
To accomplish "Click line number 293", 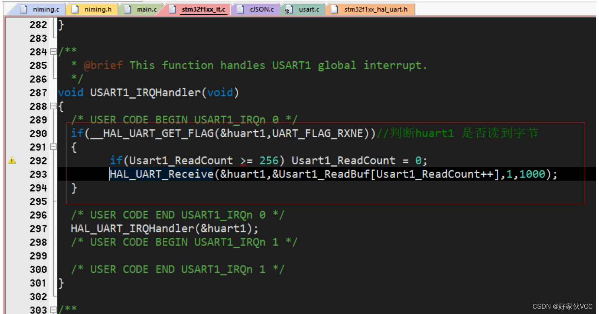I will [38, 174].
